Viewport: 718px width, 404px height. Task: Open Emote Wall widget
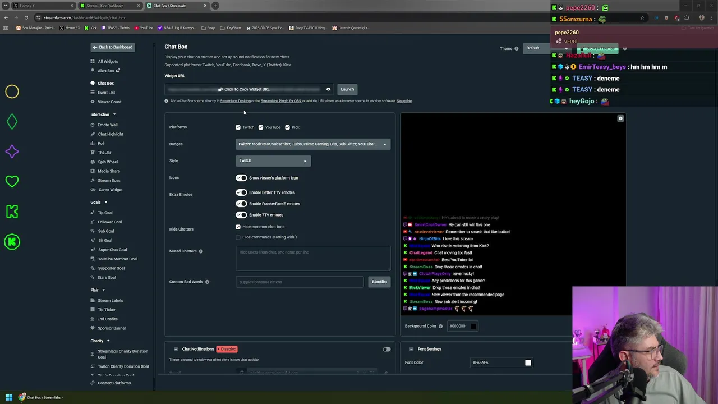click(x=108, y=125)
